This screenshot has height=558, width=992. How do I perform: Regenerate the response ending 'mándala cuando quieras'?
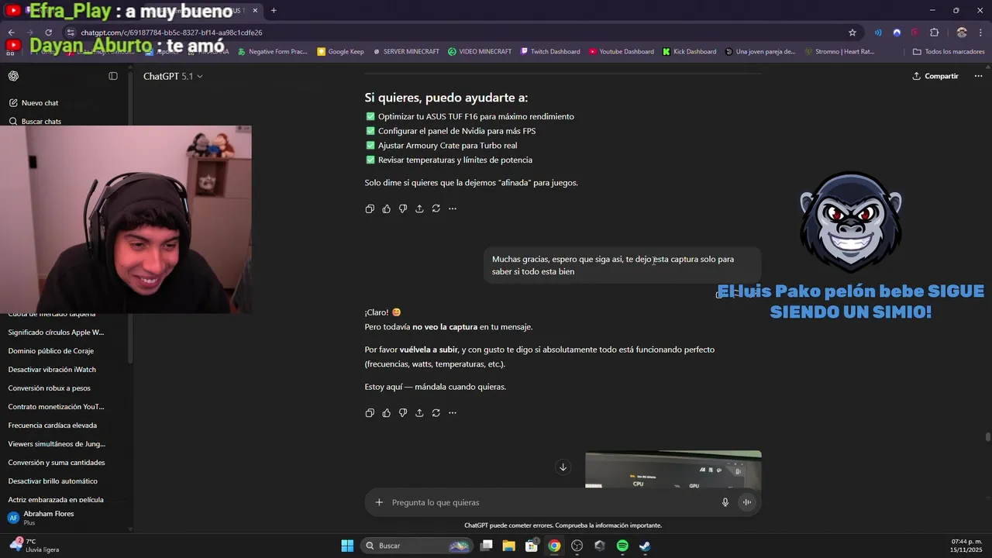pos(436,413)
